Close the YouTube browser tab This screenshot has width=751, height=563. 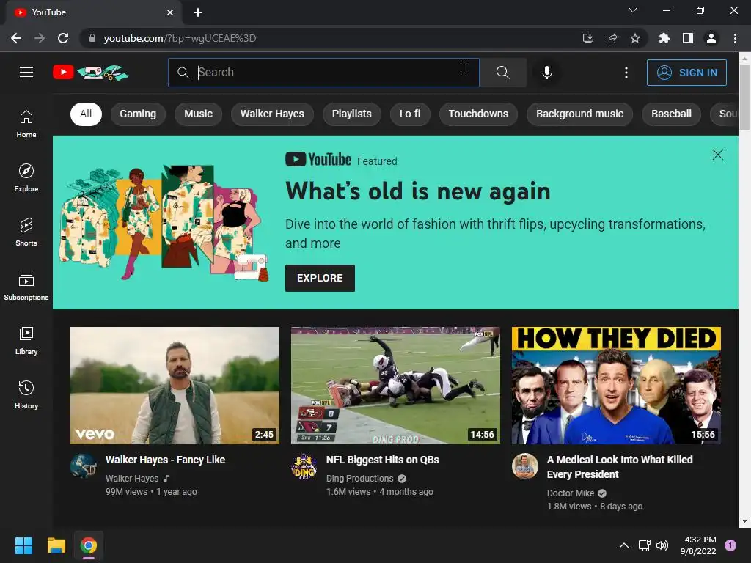(x=170, y=12)
